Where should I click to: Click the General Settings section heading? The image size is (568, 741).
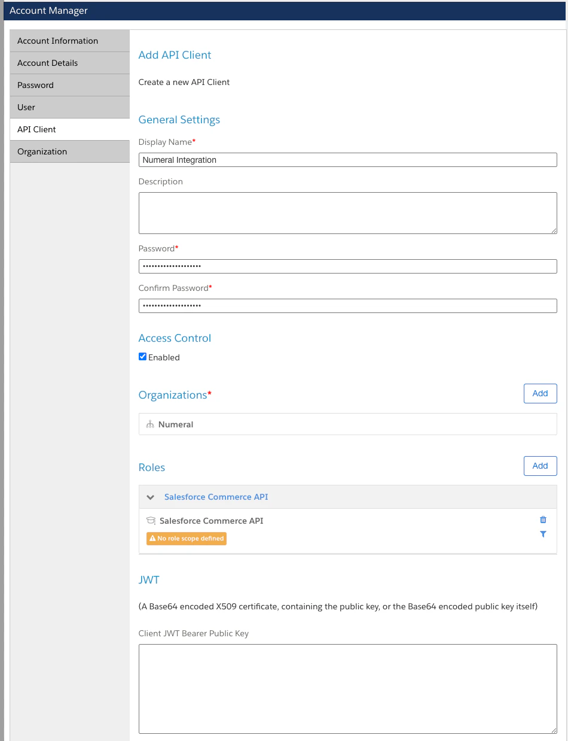(x=179, y=120)
